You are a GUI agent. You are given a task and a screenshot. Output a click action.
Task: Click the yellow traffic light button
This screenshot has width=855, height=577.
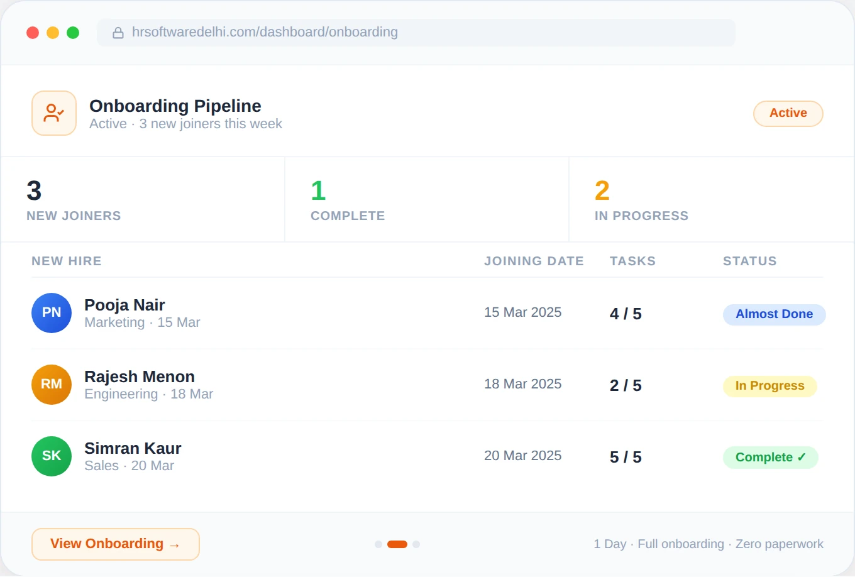pyautogui.click(x=53, y=32)
